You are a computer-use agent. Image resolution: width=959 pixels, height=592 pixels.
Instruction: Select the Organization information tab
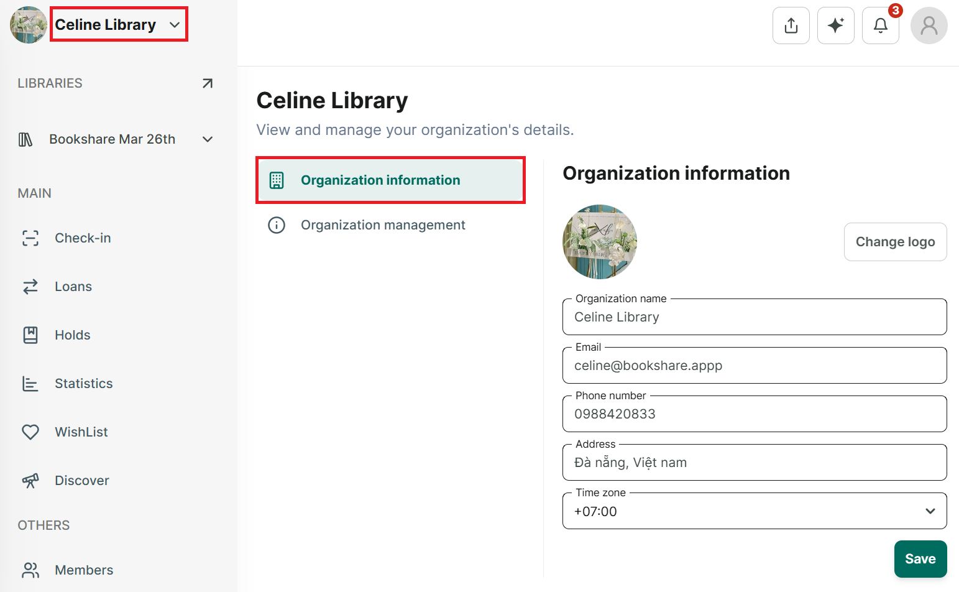coord(390,180)
